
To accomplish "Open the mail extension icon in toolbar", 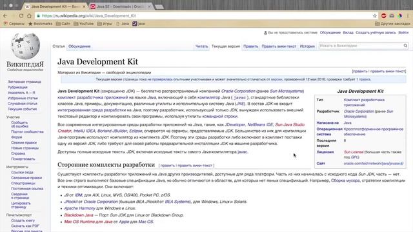I will coord(392,15).
